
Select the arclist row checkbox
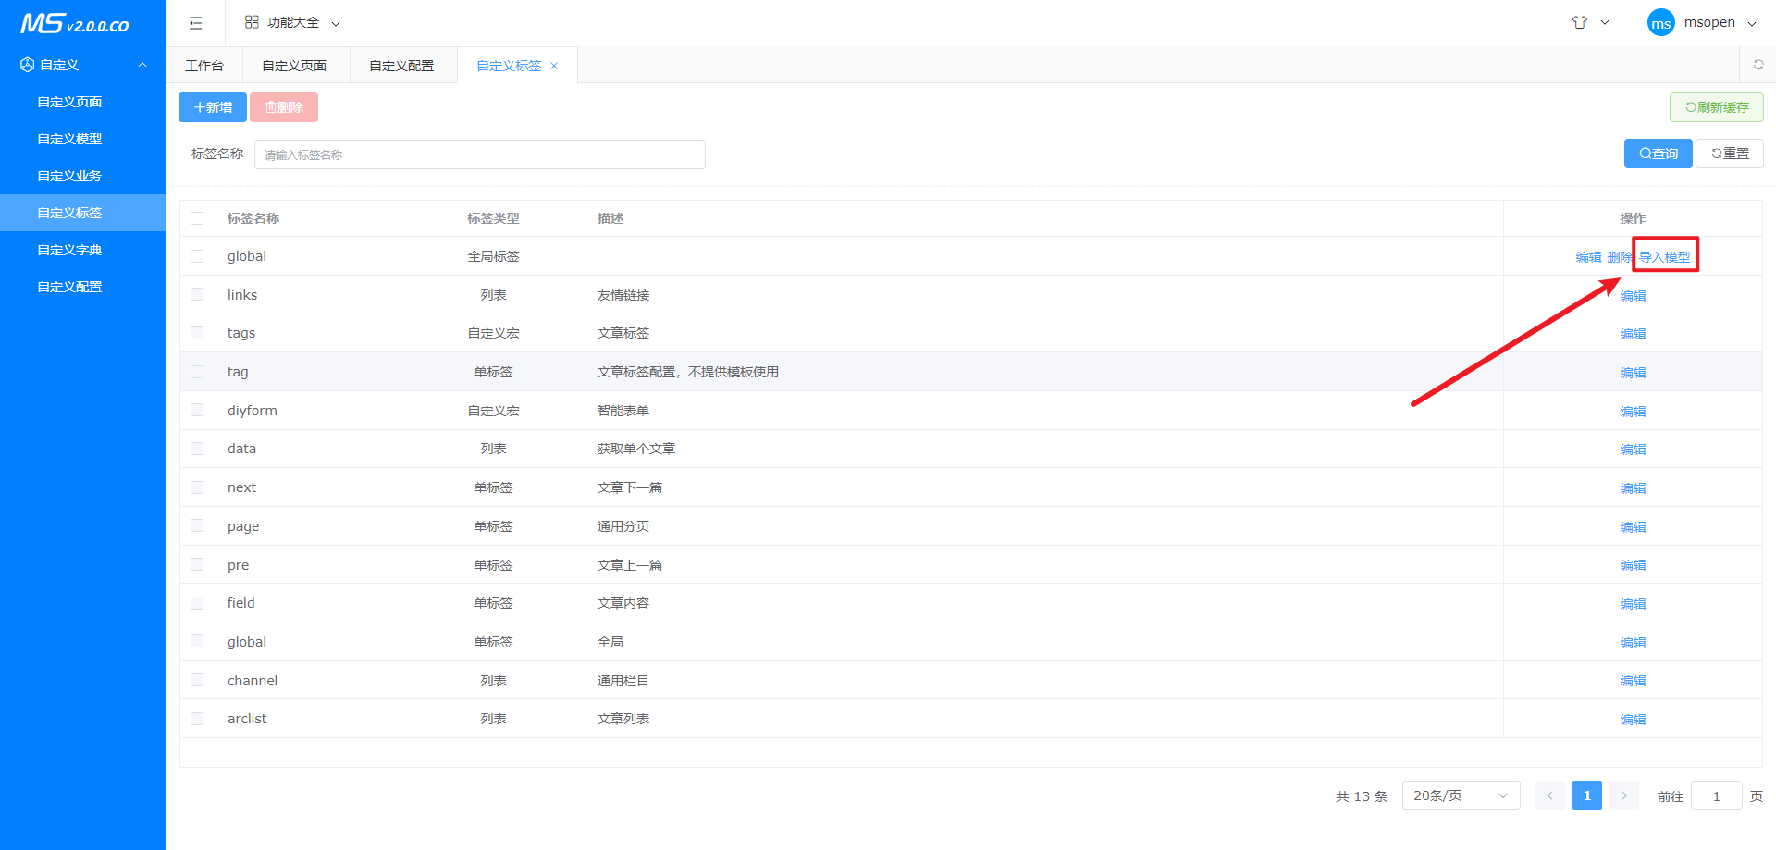197,719
